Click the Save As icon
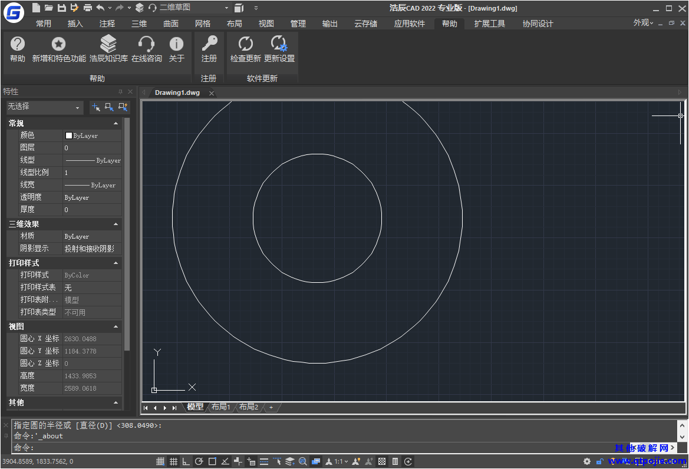689x469 pixels. (x=74, y=8)
